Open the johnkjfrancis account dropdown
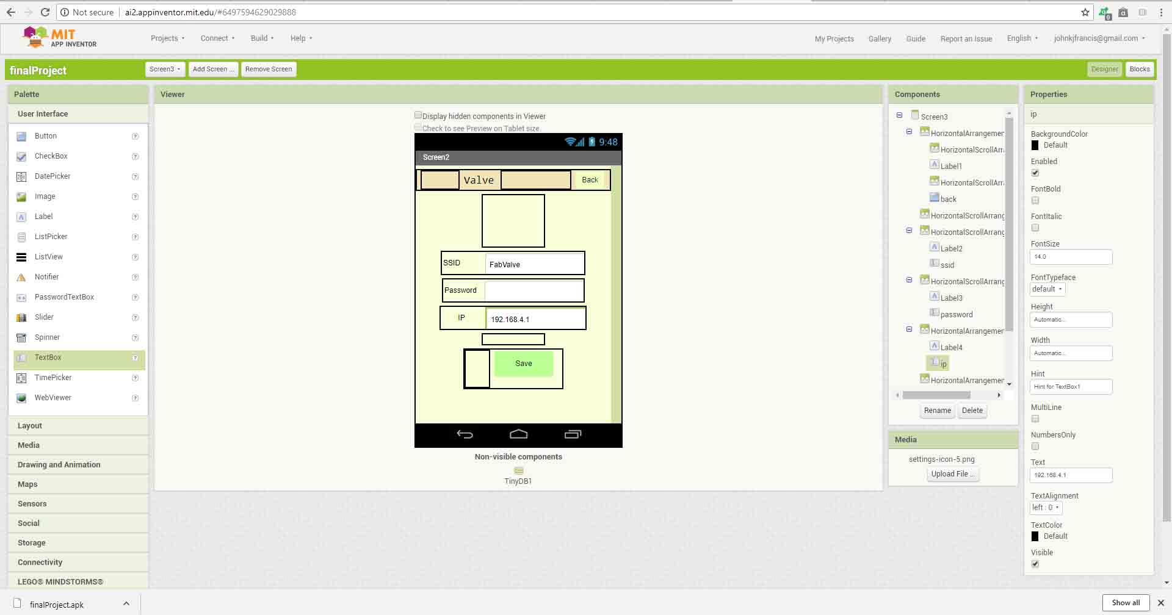1172x615 pixels. tap(1099, 38)
